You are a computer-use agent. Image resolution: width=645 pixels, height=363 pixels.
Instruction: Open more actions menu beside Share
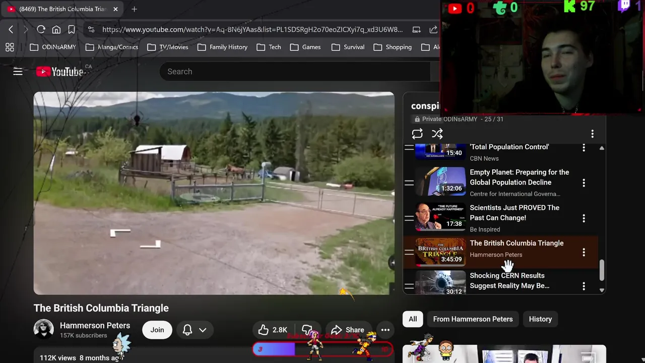pos(385,330)
